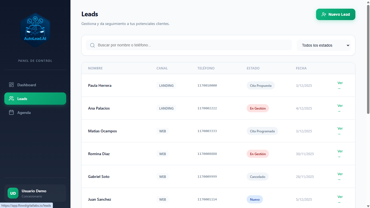Click phone number 1170010000
The image size is (370, 208).
click(207, 85)
